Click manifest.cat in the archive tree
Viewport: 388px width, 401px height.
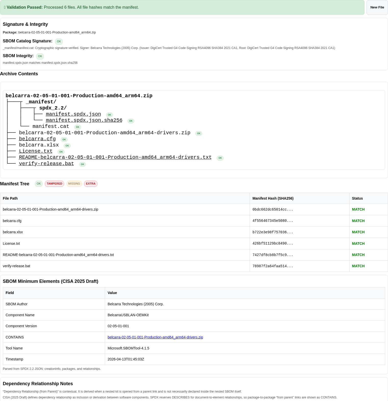point(51,126)
